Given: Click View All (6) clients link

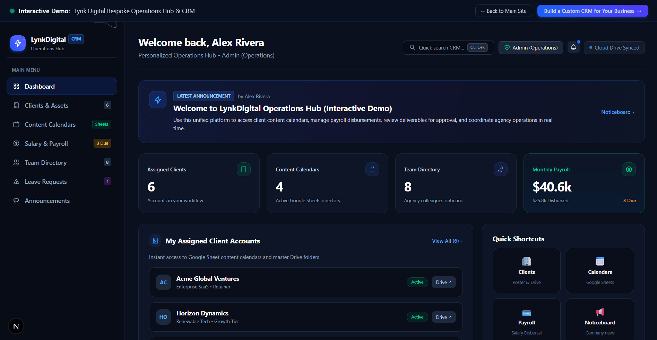Looking at the screenshot, I should (x=447, y=241).
